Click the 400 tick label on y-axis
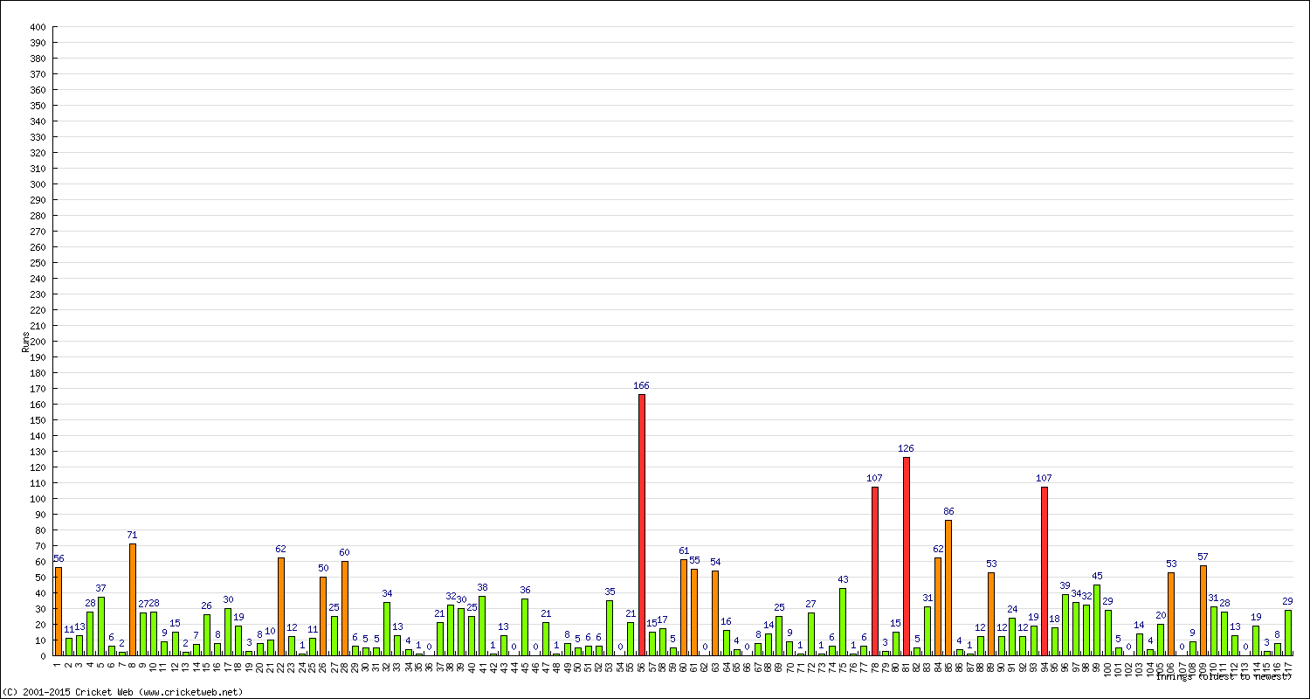 tap(37, 27)
